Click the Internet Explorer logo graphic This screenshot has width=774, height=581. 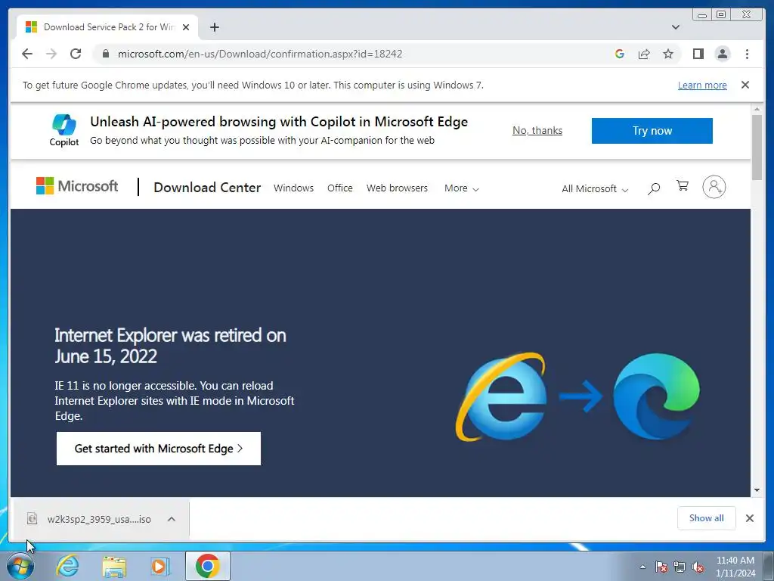click(502, 396)
